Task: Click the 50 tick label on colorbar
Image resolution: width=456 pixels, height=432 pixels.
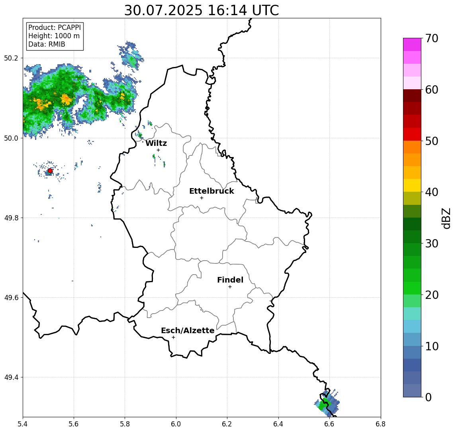Action: pos(431,141)
